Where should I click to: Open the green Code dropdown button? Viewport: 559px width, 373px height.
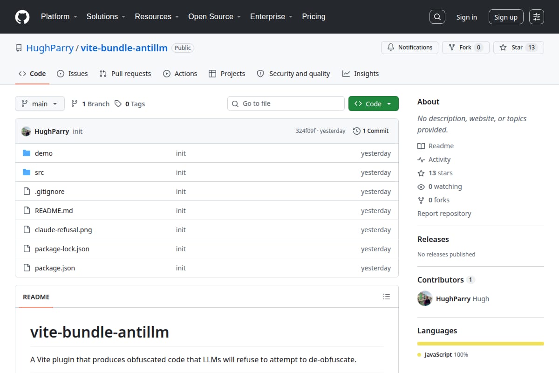coord(374,104)
